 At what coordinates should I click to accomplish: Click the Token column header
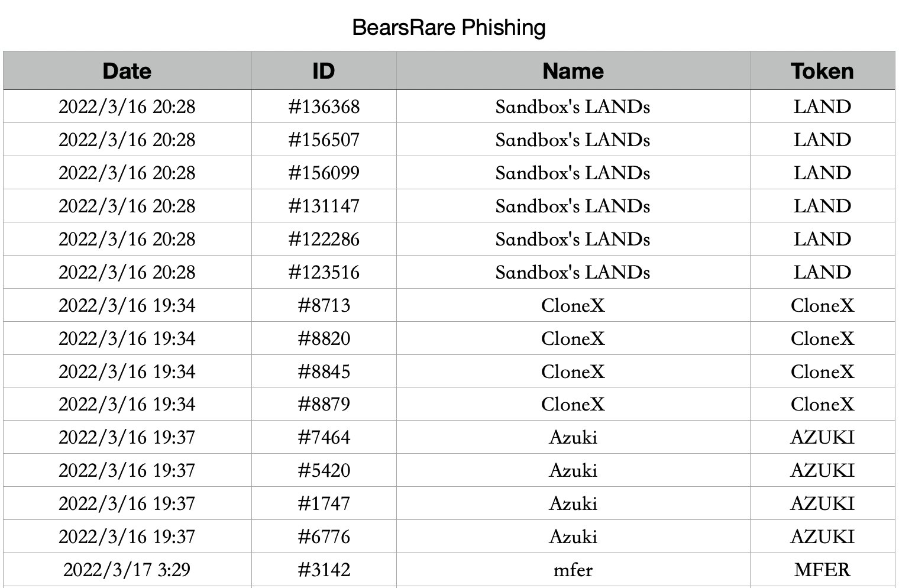pos(822,71)
